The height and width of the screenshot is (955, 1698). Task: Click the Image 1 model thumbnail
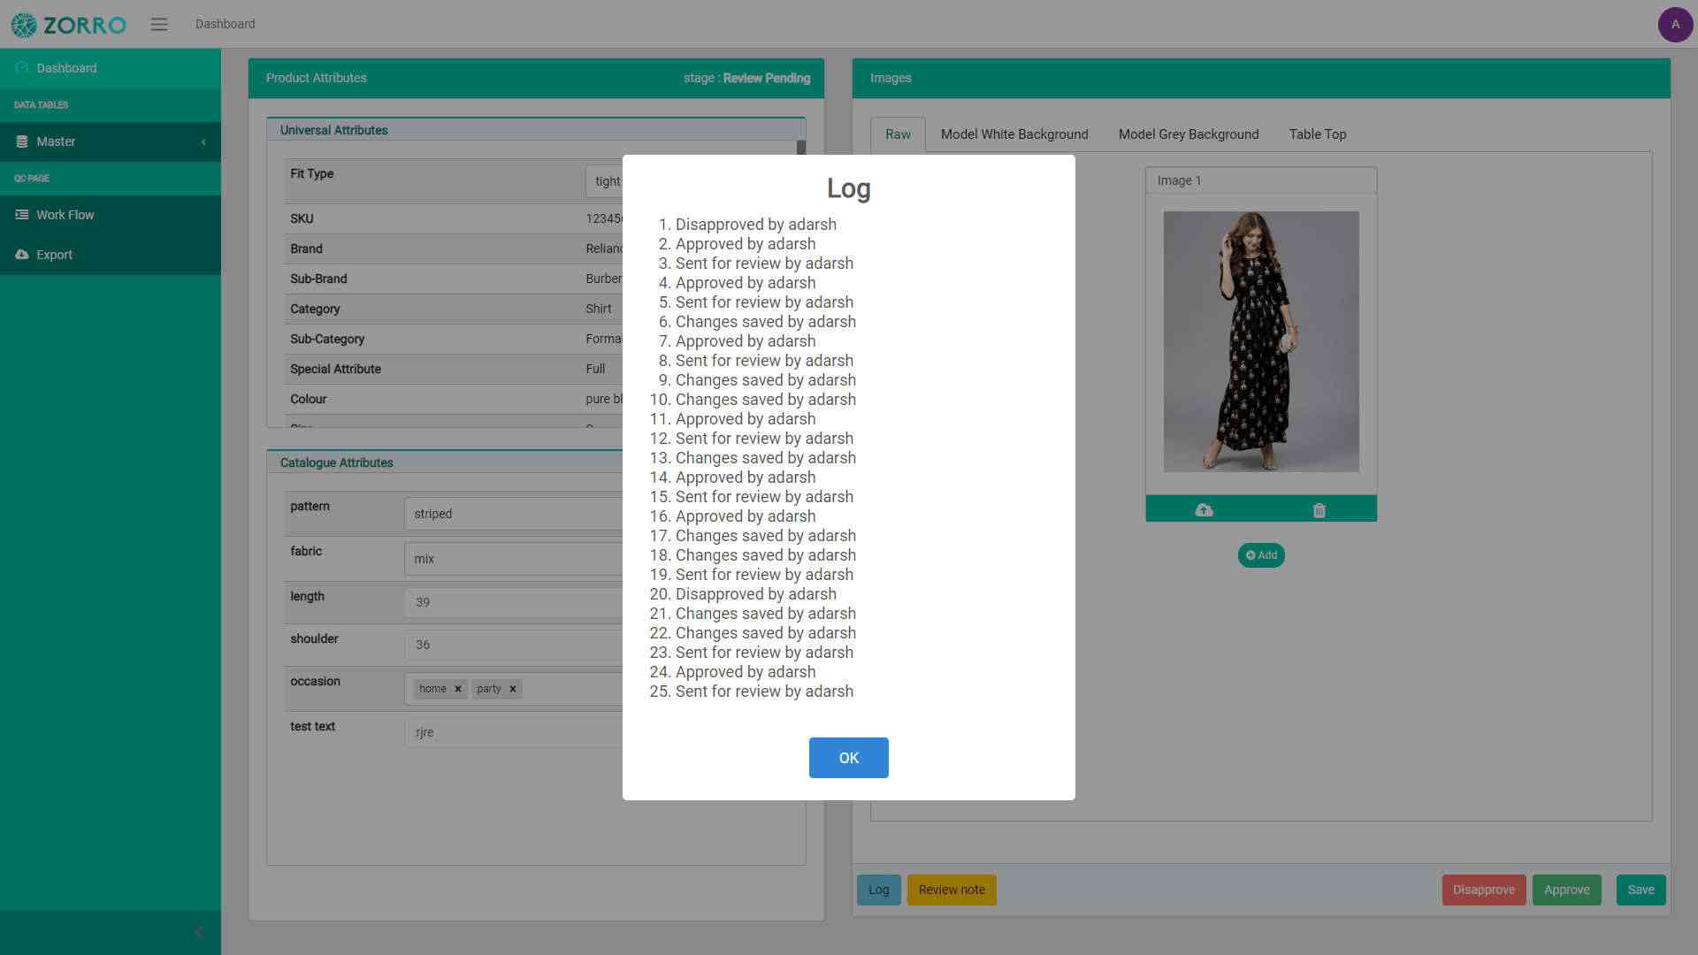[1261, 341]
